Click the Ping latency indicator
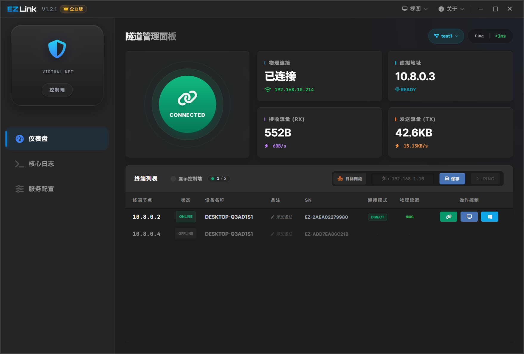Screen dimensions: 524x354 [x=490, y=36]
